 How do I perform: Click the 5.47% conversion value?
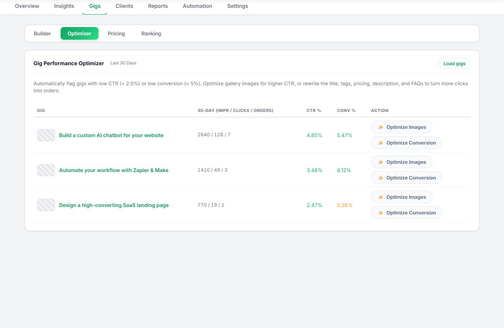[345, 135]
